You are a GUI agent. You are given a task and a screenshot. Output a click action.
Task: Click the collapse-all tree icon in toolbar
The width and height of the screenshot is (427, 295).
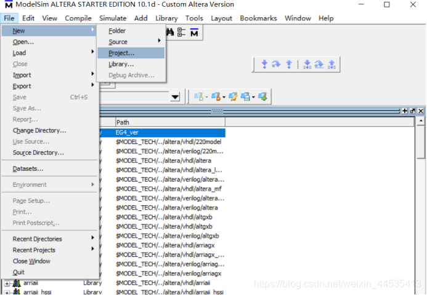[181, 33]
